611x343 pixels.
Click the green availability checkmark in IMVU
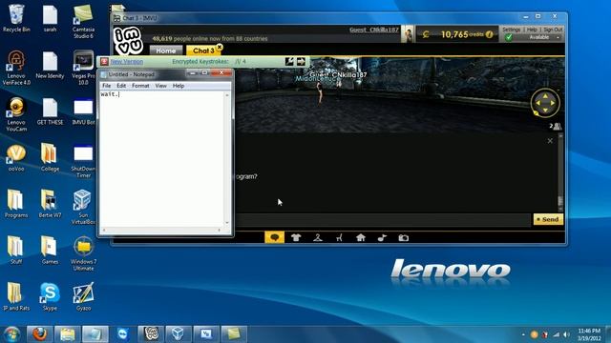click(509, 37)
